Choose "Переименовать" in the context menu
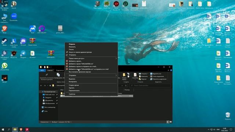Viewport: 235px width, 132px height. click(x=74, y=91)
